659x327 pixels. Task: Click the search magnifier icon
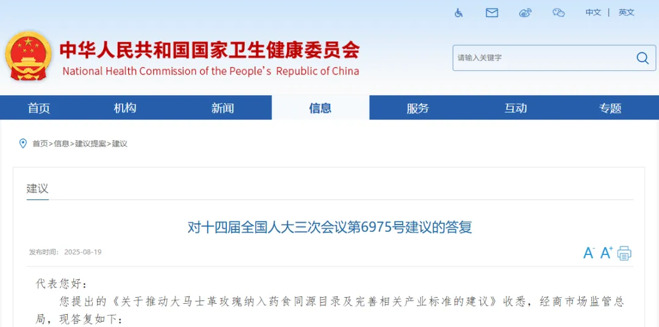[642, 58]
